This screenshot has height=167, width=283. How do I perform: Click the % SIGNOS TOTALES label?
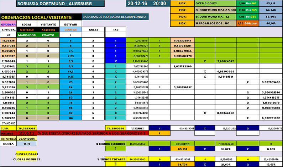click(111, 159)
